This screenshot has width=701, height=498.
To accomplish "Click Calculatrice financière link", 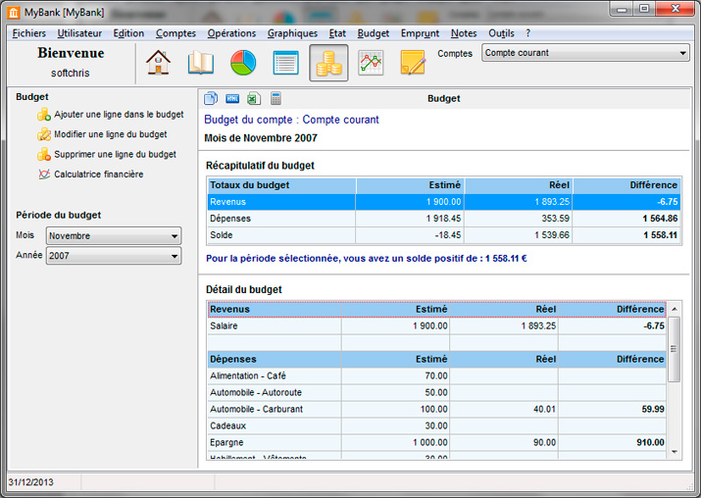I will pos(99,174).
